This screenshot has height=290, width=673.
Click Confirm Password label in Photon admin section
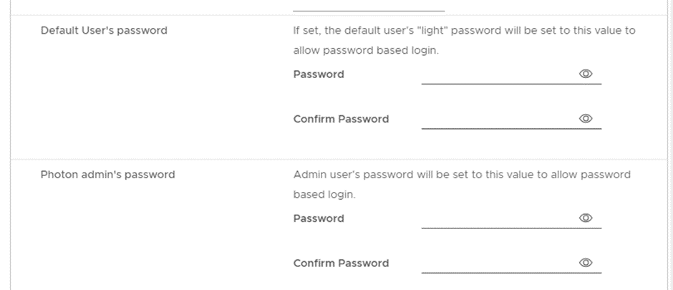341,263
